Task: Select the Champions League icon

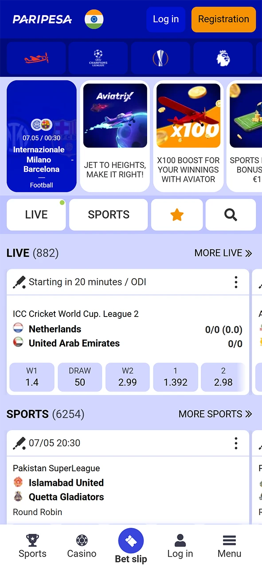Action: tap(98, 58)
